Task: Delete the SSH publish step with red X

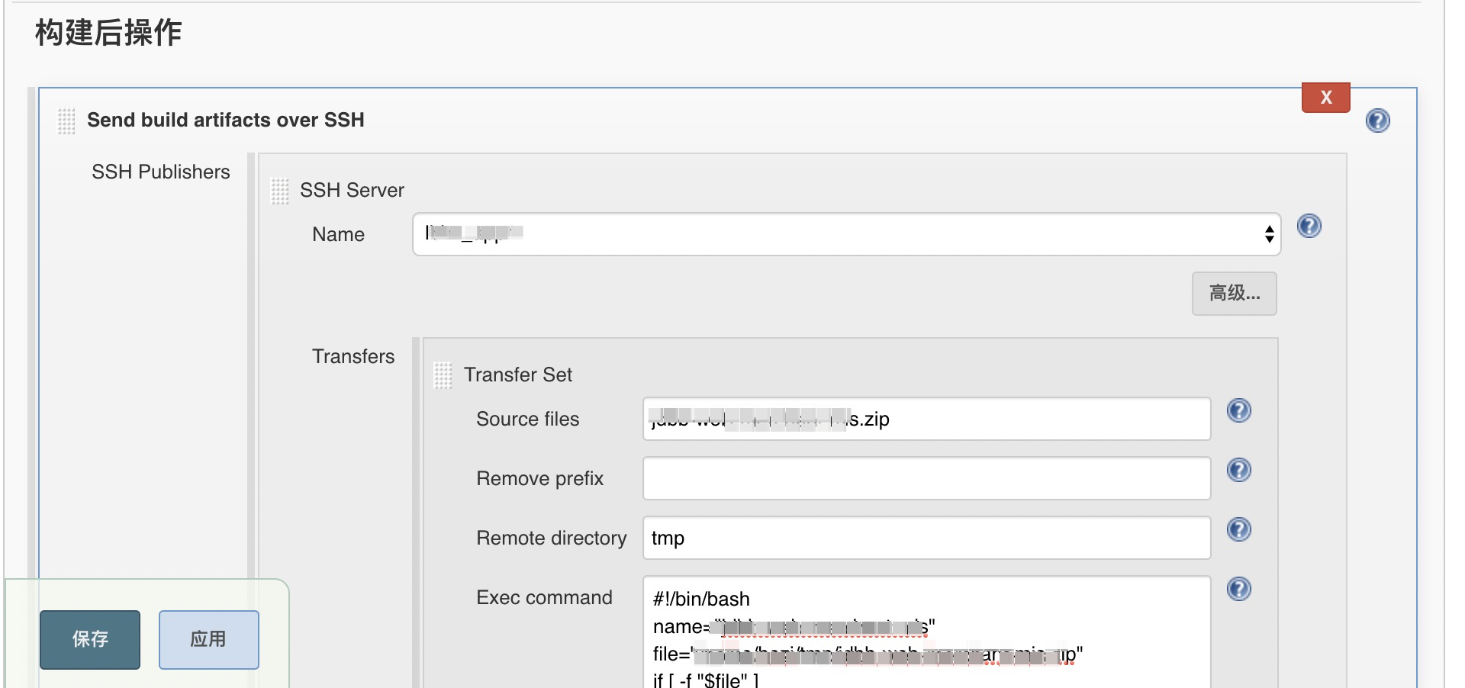Action: point(1325,98)
